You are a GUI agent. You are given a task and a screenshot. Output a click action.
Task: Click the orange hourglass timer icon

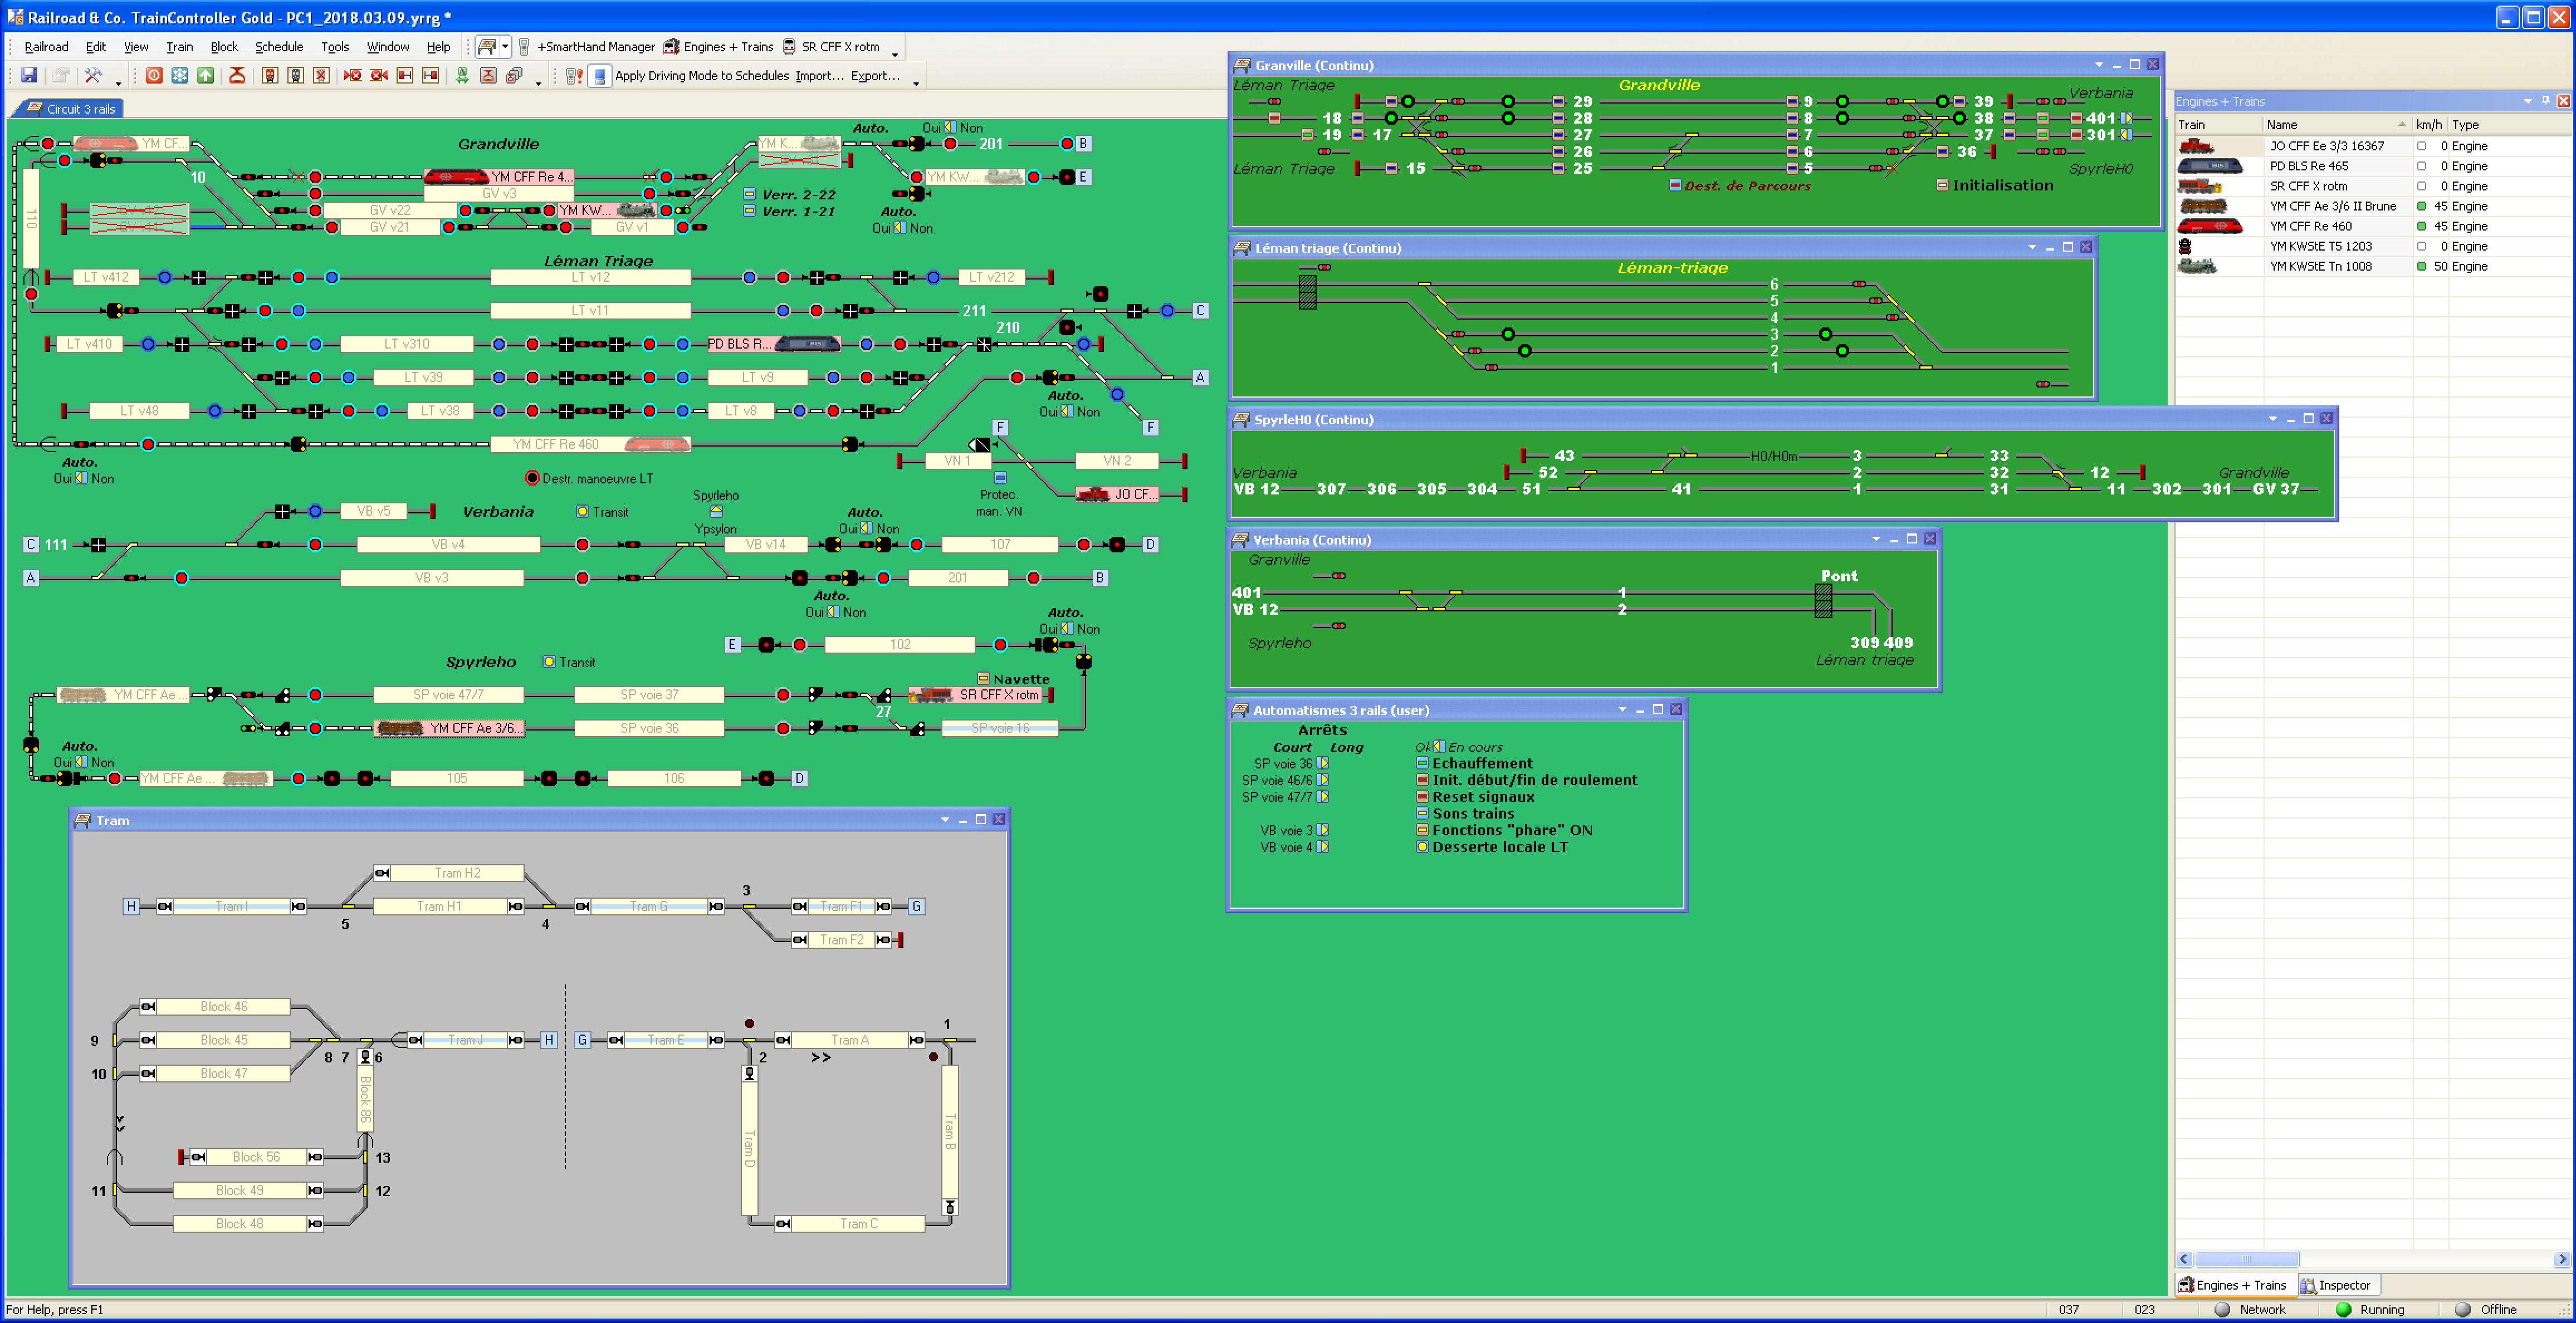pos(237,75)
